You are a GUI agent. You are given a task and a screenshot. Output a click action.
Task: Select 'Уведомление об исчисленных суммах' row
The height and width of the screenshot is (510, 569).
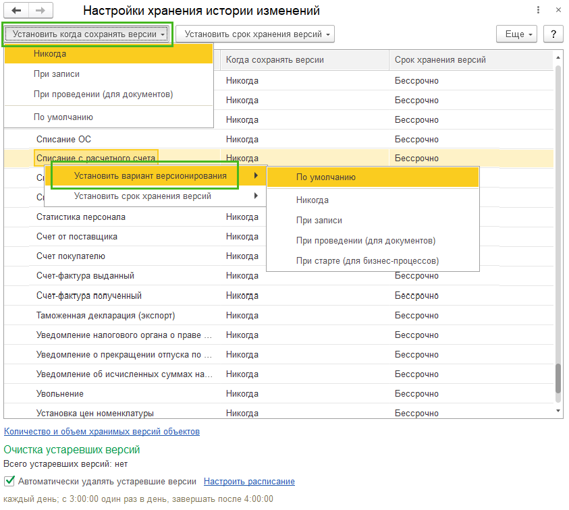pyautogui.click(x=279, y=374)
